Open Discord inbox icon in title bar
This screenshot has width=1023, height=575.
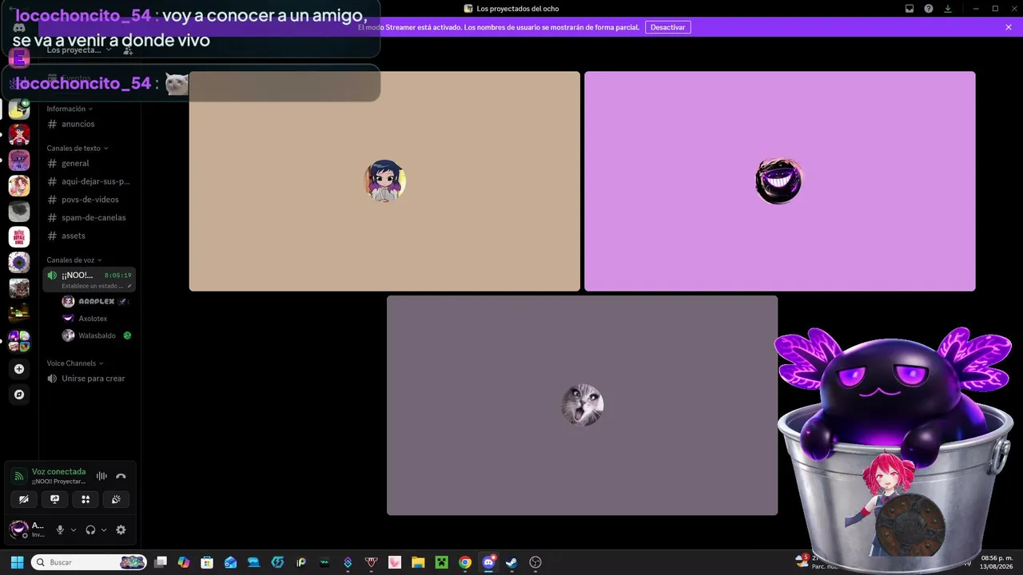tap(910, 9)
